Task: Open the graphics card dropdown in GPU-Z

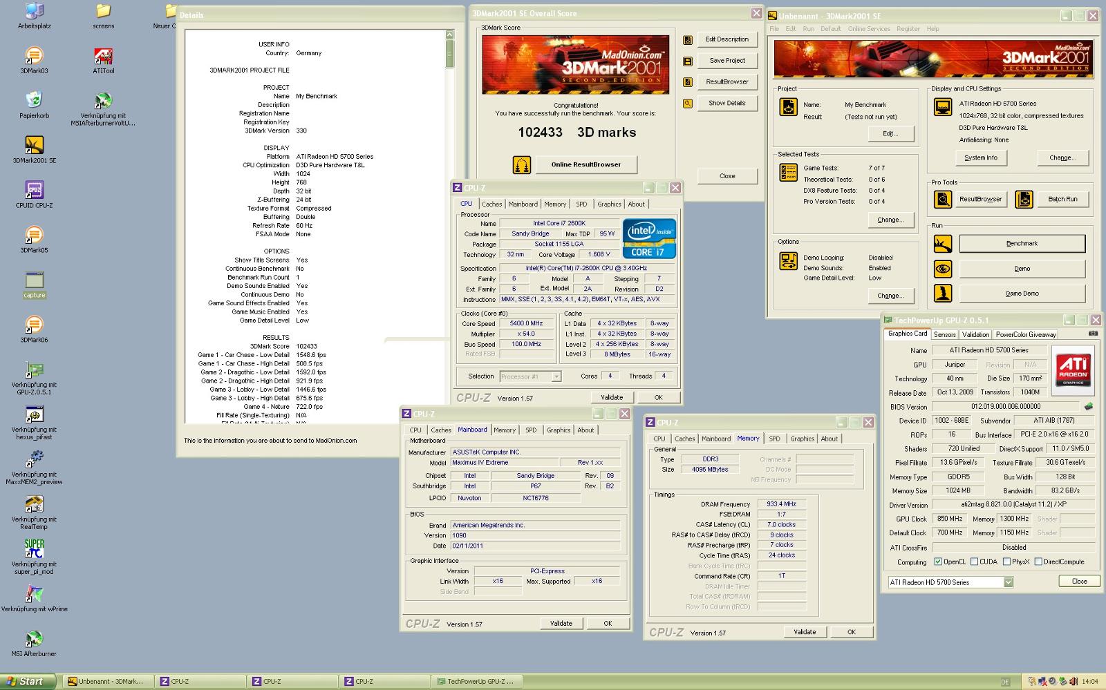Action: coord(1008,582)
